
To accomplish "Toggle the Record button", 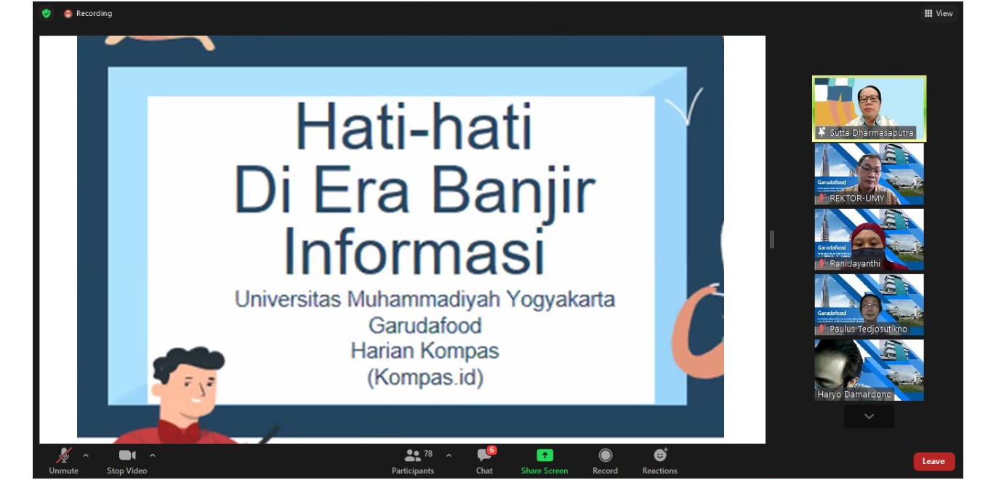I will [605, 460].
